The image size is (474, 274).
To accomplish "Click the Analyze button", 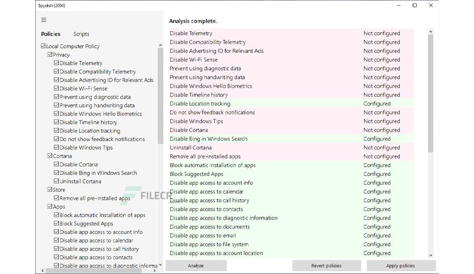I will 196,266.
